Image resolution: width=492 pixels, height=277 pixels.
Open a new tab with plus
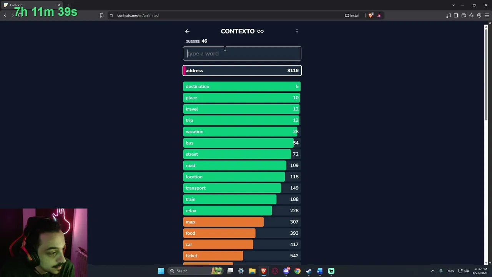[68, 5]
